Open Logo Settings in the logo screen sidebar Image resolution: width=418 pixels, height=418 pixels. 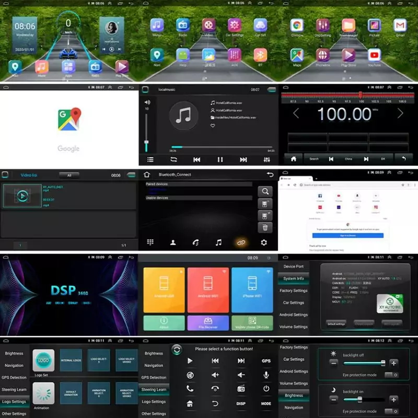coord(15,401)
